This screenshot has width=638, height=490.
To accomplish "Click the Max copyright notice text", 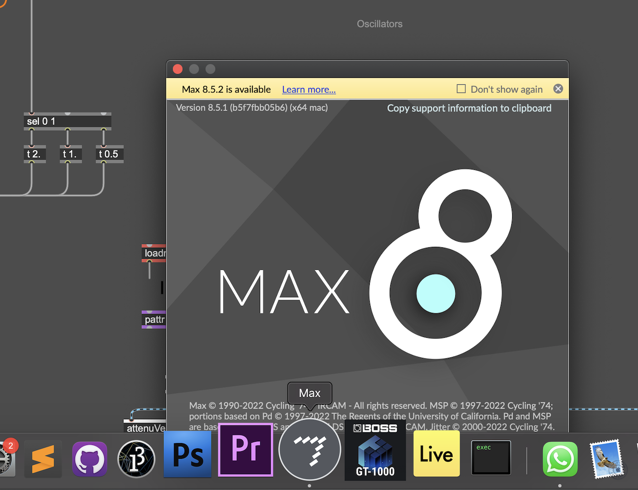I will pos(371,416).
